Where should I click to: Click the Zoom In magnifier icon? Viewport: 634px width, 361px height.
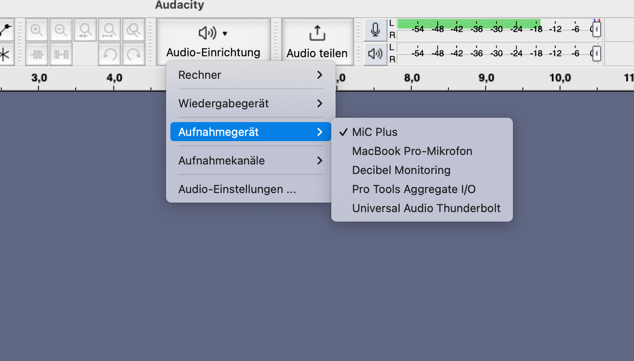click(x=37, y=30)
